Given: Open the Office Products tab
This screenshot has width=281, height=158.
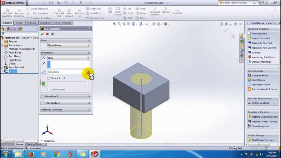Looking at the screenshot, I should [x=62, y=23].
